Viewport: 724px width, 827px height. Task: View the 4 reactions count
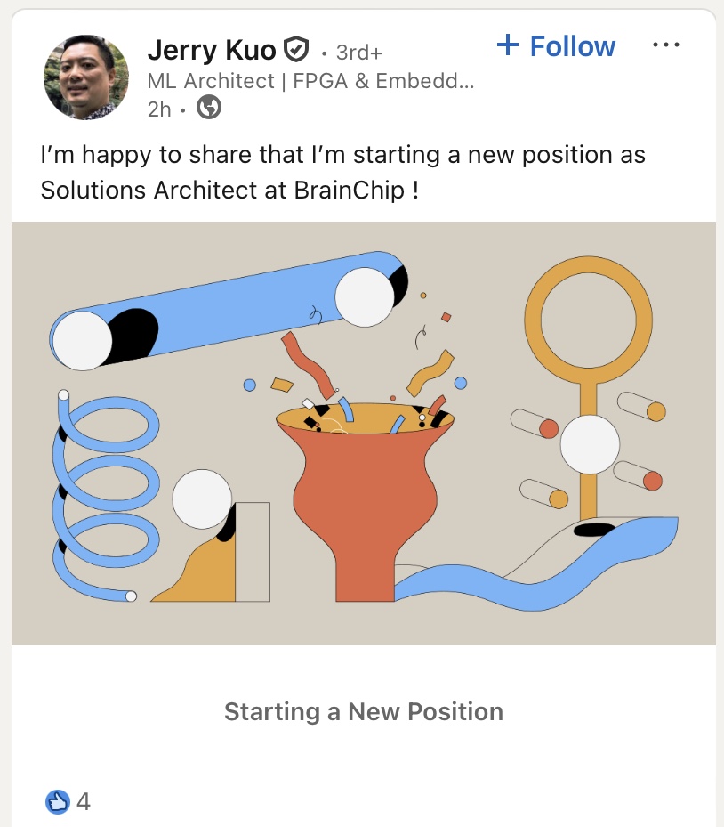84,802
